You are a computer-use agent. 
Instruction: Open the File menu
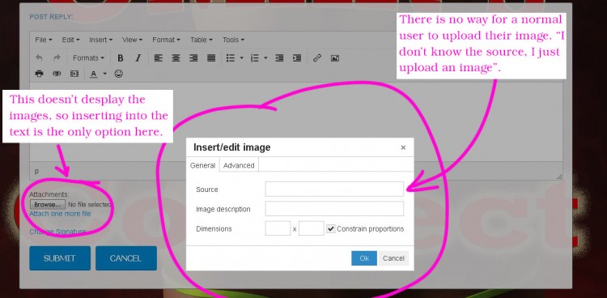pos(44,40)
